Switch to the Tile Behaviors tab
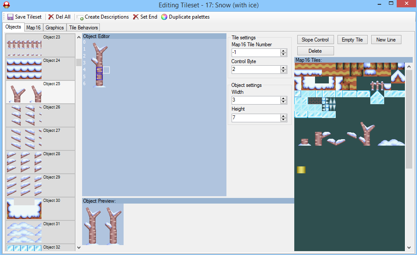This screenshot has width=417, height=255. point(83,28)
